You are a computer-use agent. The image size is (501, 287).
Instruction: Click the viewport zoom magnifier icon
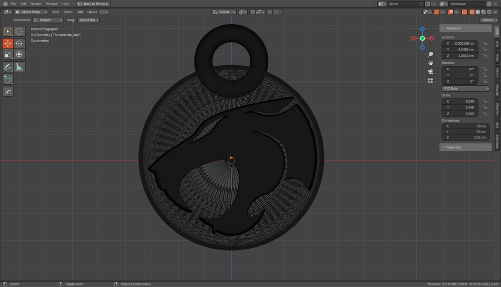tap(430, 54)
